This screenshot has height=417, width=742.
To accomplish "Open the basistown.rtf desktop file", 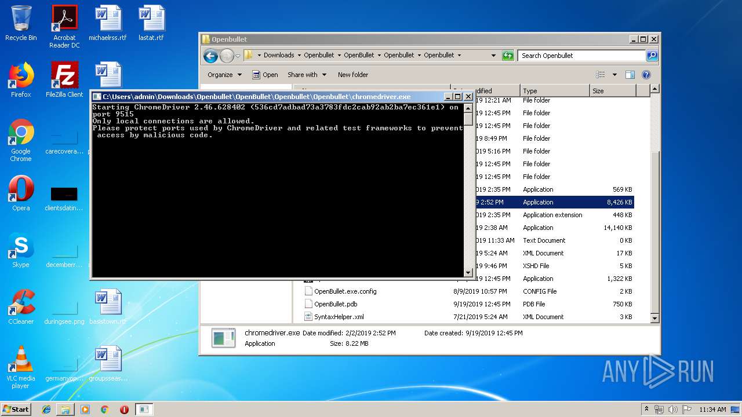I will tap(108, 307).
